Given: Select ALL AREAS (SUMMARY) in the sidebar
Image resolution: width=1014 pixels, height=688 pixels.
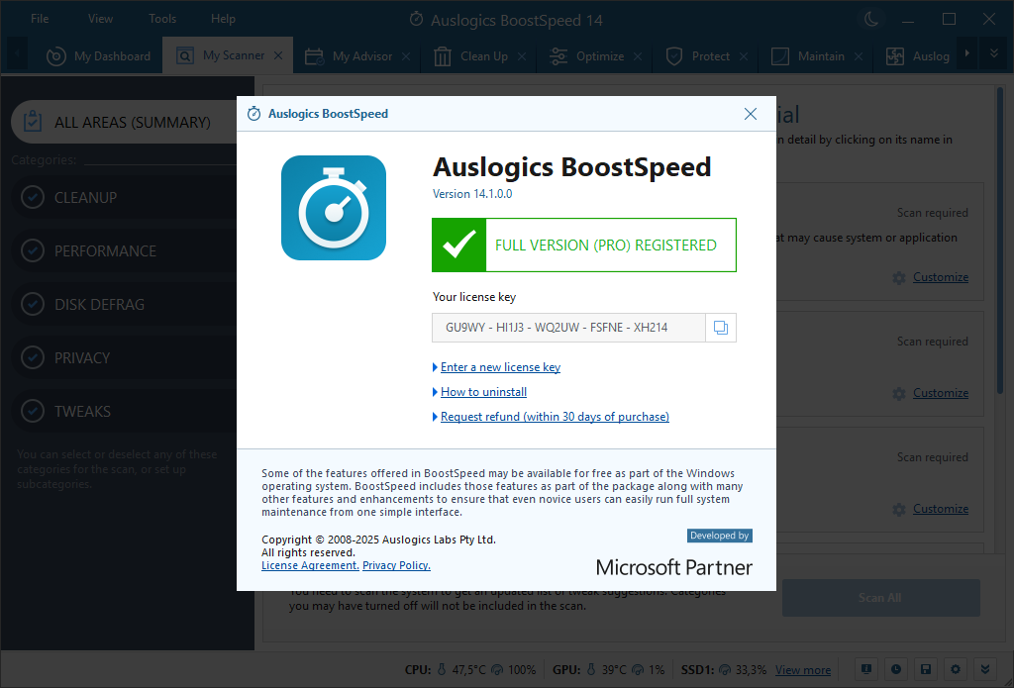Looking at the screenshot, I should tap(126, 122).
